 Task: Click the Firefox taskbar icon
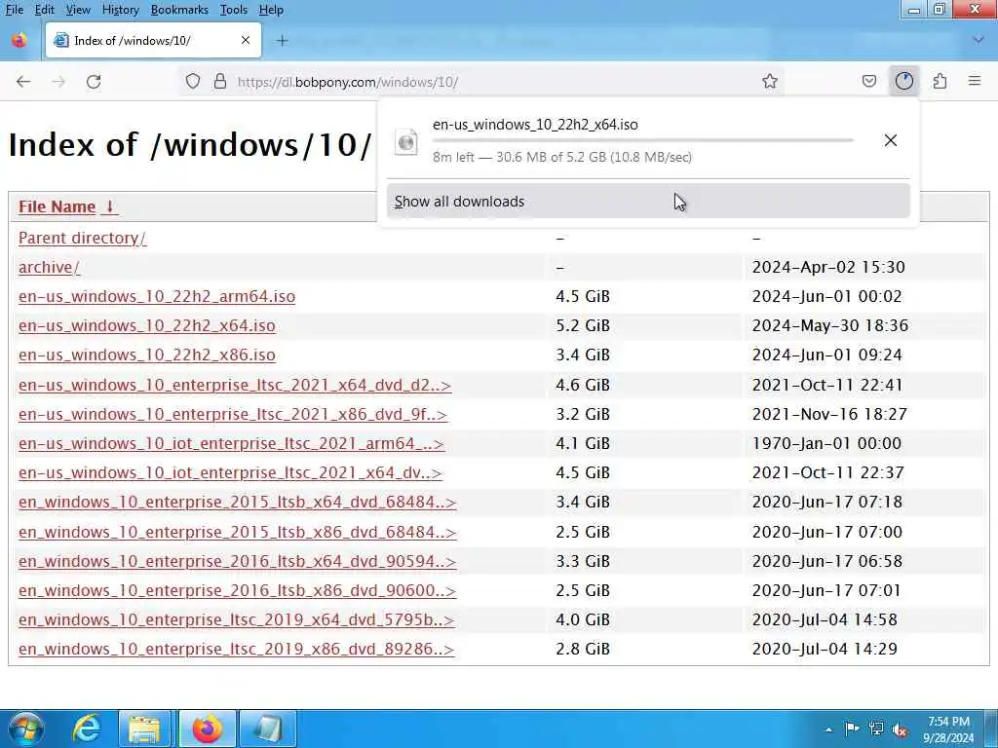click(207, 729)
